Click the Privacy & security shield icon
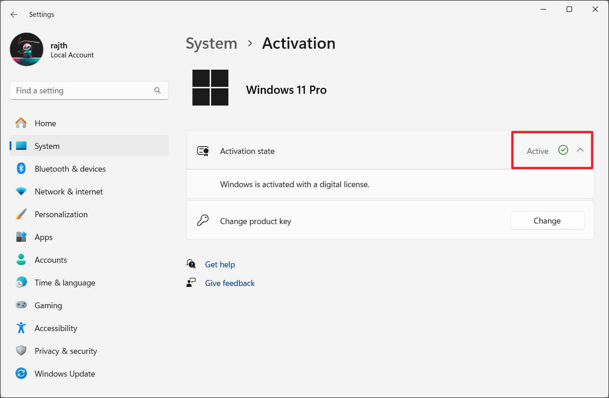The width and height of the screenshot is (609, 398). [x=21, y=351]
